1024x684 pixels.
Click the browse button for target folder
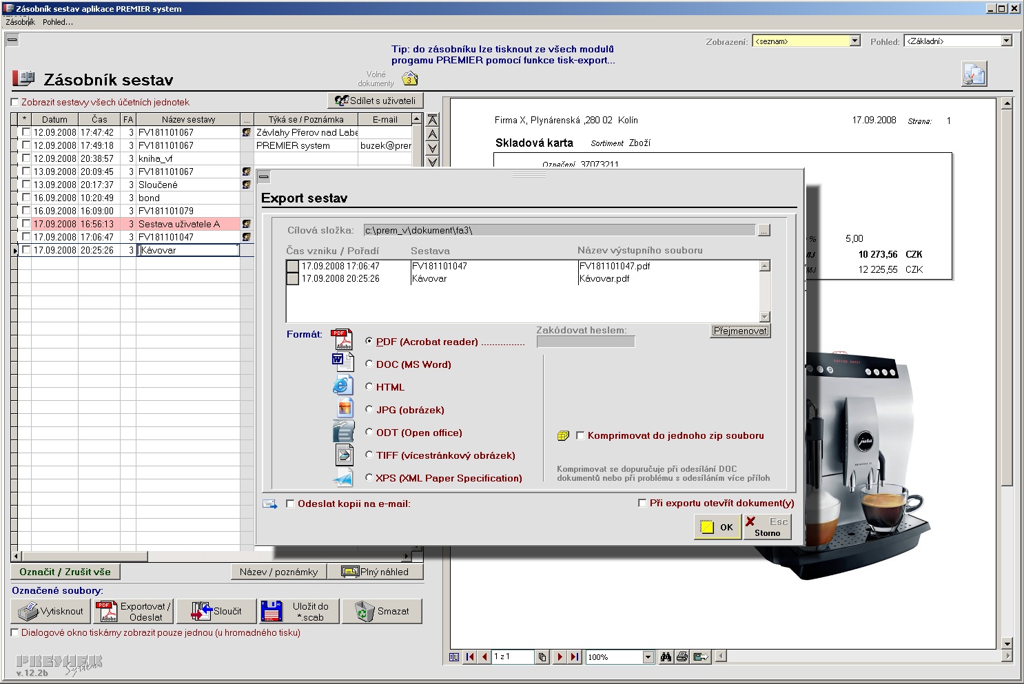(764, 230)
